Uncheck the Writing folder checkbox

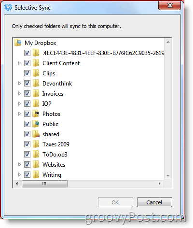point(27,175)
